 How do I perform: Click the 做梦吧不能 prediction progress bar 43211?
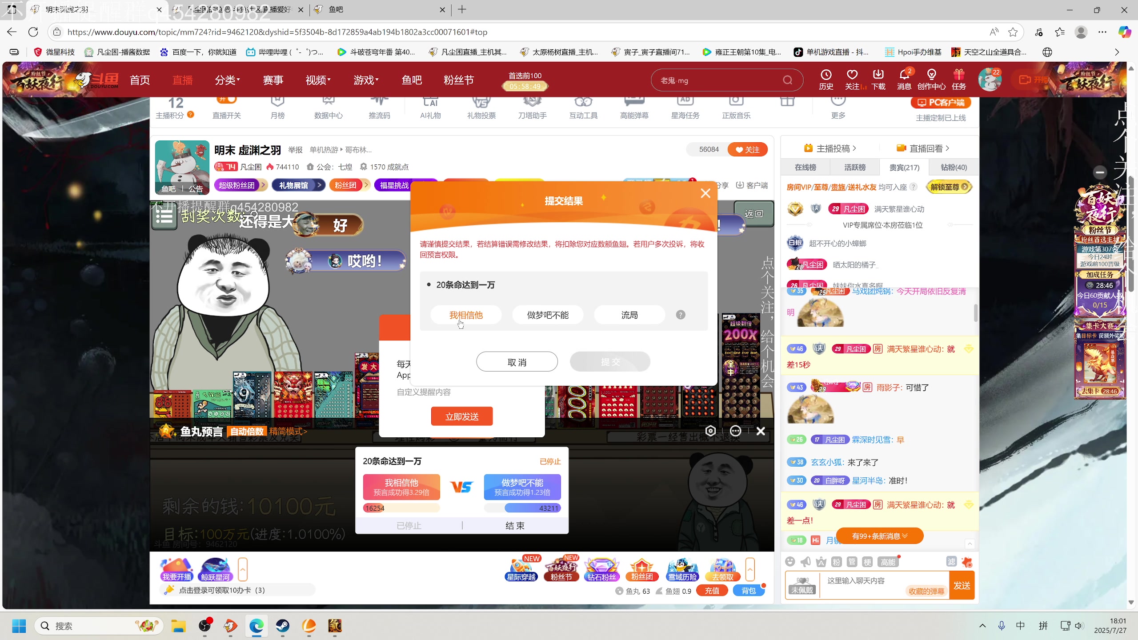[522, 508]
